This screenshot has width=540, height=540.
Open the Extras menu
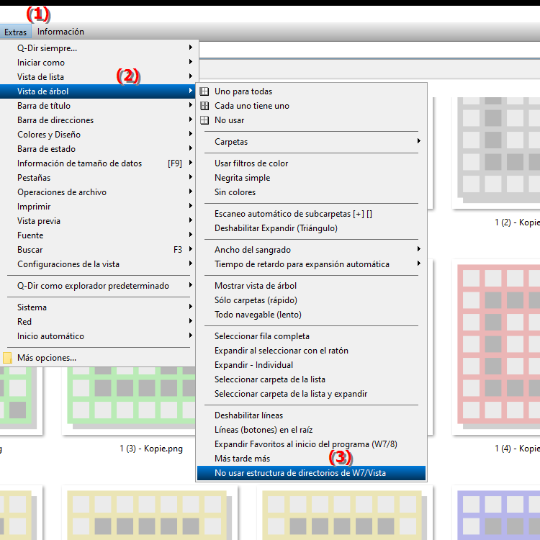click(x=16, y=32)
